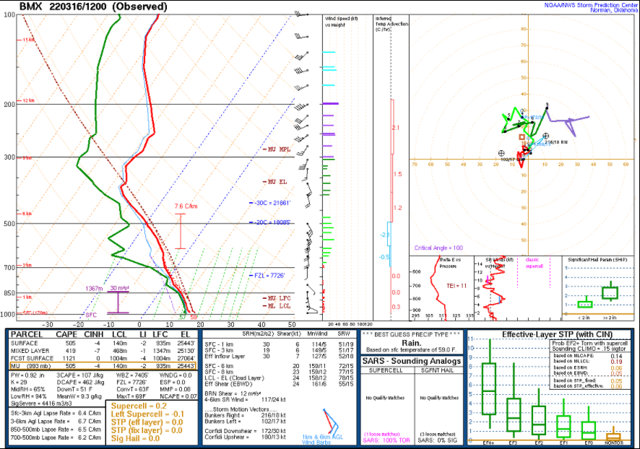
Task: Click the '1367m' effective layer label
Action: point(94,288)
